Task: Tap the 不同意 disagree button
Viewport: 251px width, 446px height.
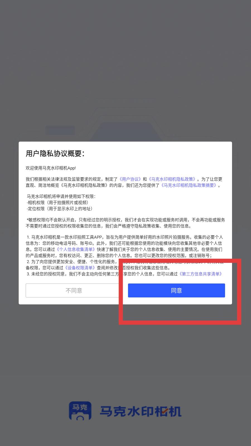Action: pyautogui.click(x=74, y=290)
